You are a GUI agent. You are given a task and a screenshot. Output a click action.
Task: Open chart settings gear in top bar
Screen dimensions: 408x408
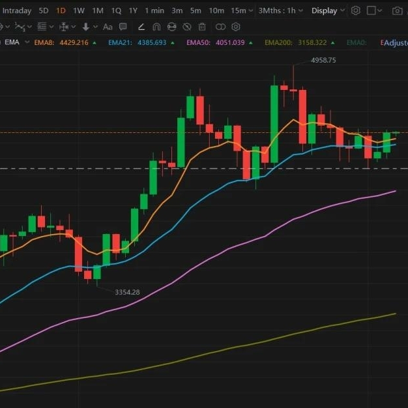tap(356, 10)
